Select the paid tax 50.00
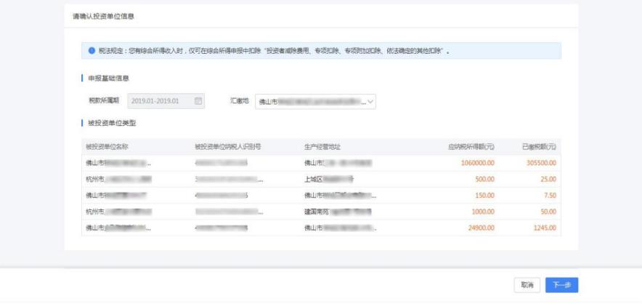 (548, 212)
